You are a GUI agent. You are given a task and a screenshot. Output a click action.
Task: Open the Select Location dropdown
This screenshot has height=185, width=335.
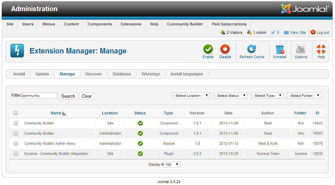pos(191,95)
